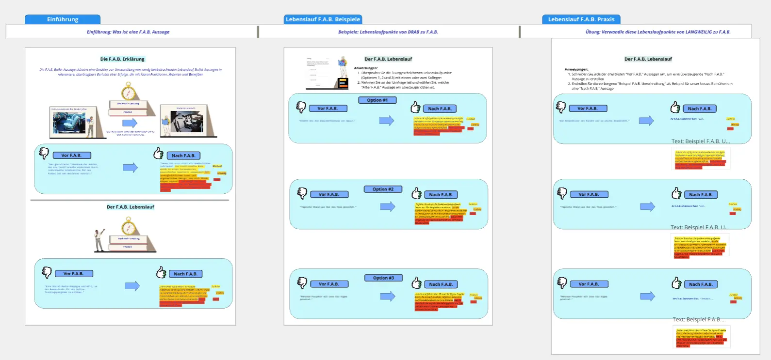Choose the "Option #3" label
This screenshot has width=771, height=360.
tap(383, 278)
